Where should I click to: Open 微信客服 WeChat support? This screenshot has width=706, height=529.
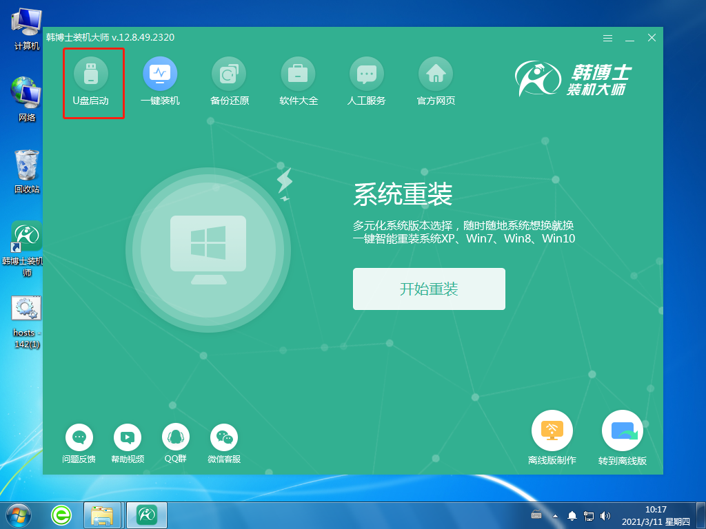click(x=223, y=437)
